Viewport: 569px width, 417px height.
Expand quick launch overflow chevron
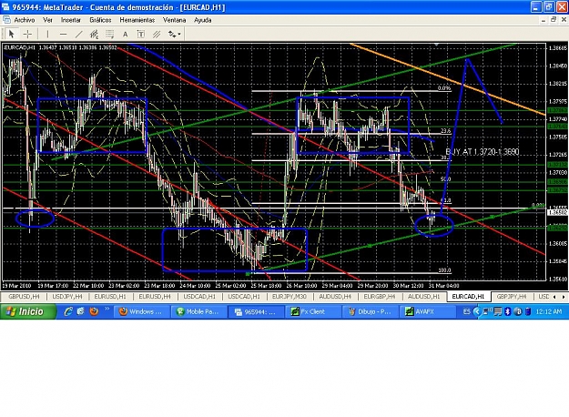pos(107,310)
